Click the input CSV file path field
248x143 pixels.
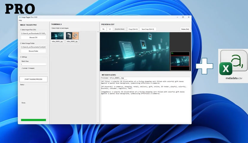(33, 33)
